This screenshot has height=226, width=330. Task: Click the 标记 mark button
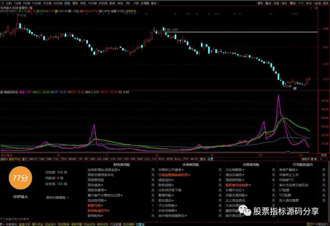point(309,3)
